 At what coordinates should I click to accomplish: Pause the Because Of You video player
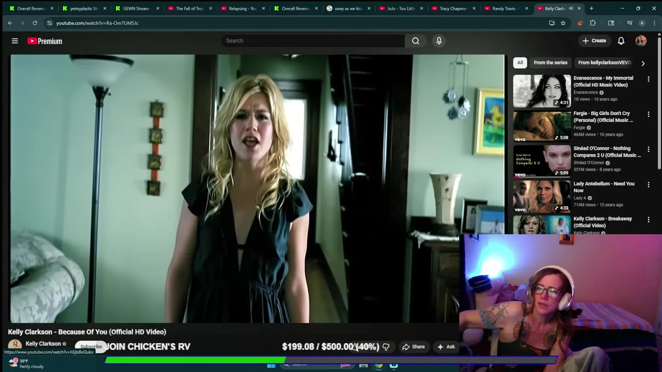257,189
